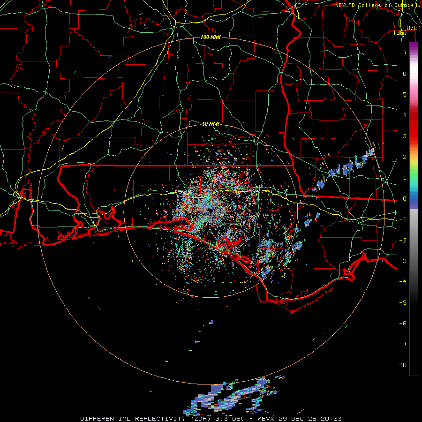Click the 3 value on the color scale
The width and height of the screenshot is (422, 422).
(x=405, y=136)
